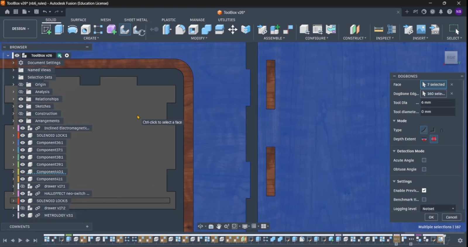Open the DESIGN workspace dropdown
This screenshot has width=468, height=247.
point(20,29)
